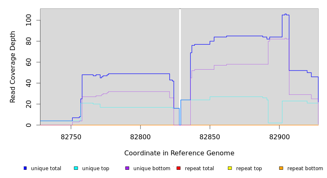Viewport: 327px width, 178px height.
Task: Select the "repeat total" legend label
Action: (x=199, y=169)
